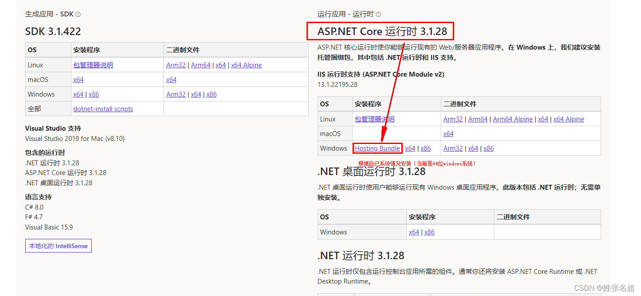Download the Windows Hosting Bundle

pyautogui.click(x=377, y=148)
